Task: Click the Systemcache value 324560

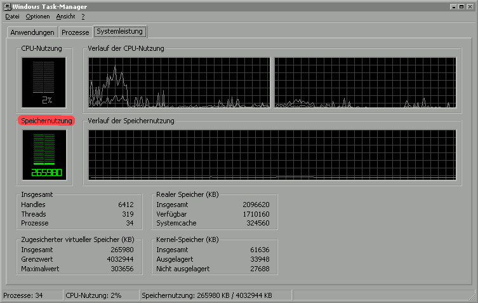Action: click(258, 224)
